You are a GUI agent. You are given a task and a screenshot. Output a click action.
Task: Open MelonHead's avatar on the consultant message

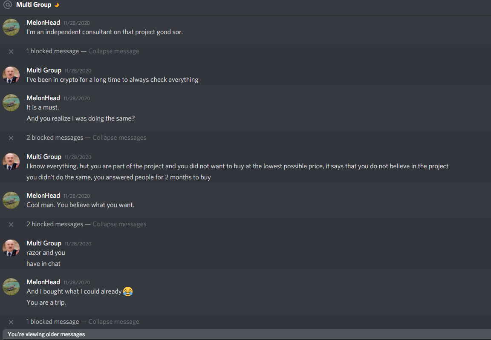pyautogui.click(x=11, y=27)
